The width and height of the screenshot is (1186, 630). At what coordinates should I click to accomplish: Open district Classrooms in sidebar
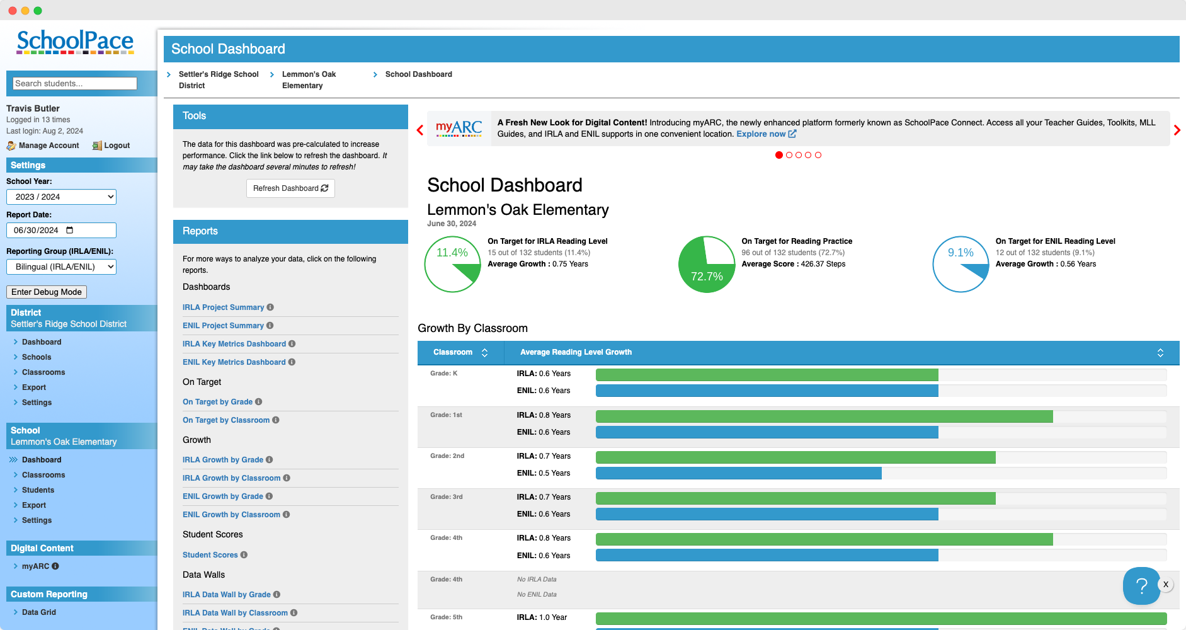click(x=43, y=372)
